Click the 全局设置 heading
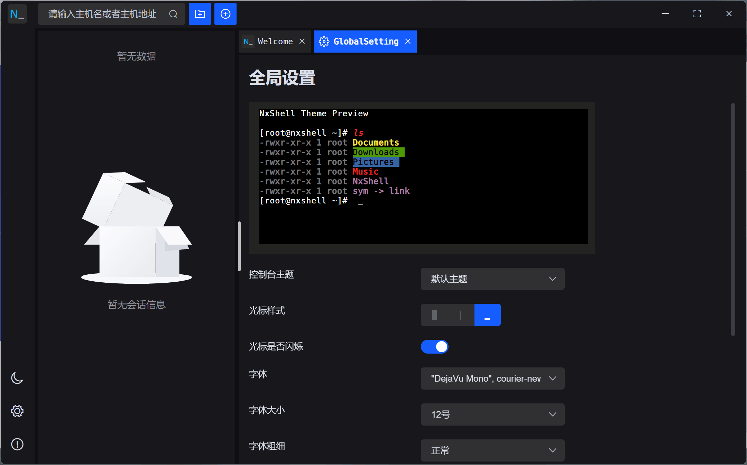Screen dimensions: 747x465 [282, 78]
